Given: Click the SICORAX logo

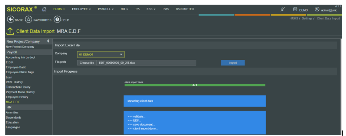Looking at the screenshot, I should coord(22,9).
